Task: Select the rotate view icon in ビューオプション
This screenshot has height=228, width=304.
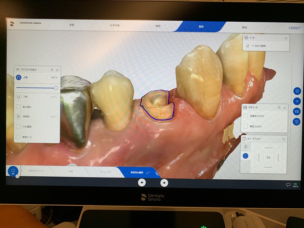Action: [x=246, y=147]
